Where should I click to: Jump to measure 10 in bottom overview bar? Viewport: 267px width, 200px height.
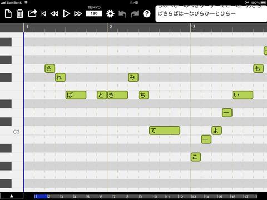(x=155, y=197)
